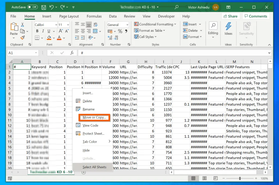This screenshot has width=279, height=185.
Task: Click the Comments button
Action: (256, 16)
